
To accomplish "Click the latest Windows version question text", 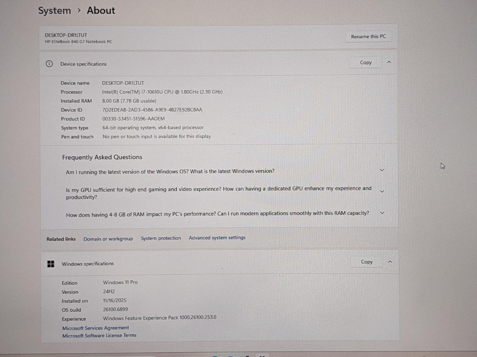I will pyautogui.click(x=170, y=172).
